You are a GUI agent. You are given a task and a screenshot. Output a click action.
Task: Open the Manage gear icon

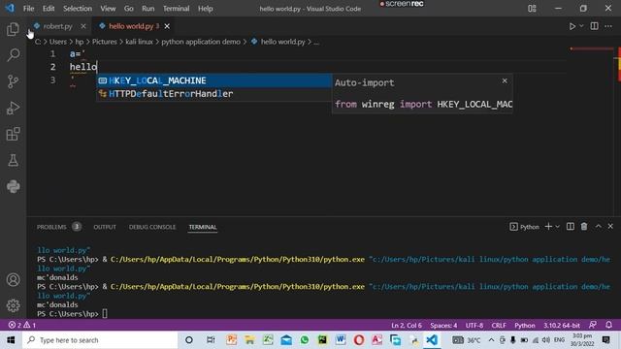tap(13, 305)
